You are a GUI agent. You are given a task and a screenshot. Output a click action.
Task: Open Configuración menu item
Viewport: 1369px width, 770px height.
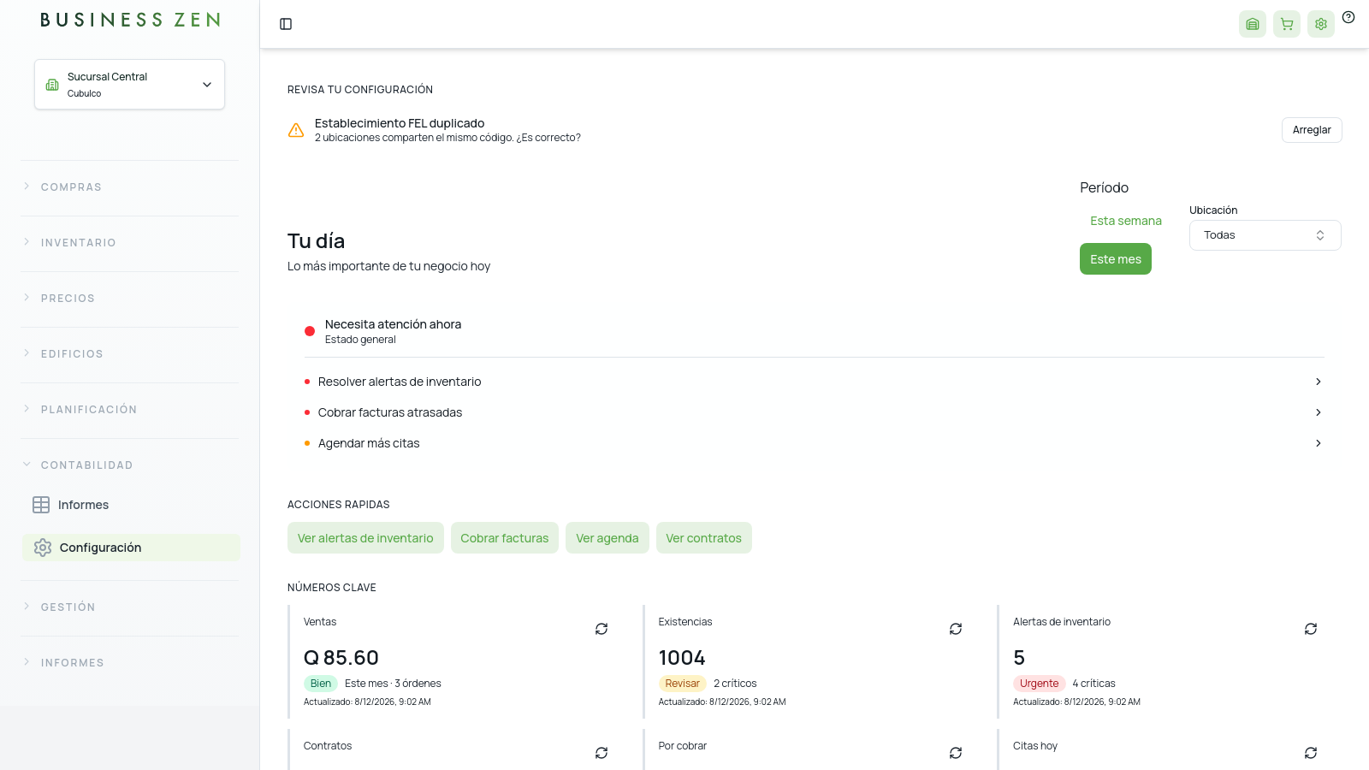coord(131,548)
